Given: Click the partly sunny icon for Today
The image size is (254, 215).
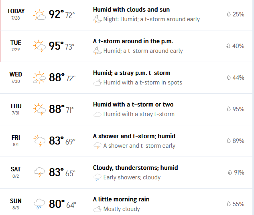Looking at the screenshot, I should (39, 14).
